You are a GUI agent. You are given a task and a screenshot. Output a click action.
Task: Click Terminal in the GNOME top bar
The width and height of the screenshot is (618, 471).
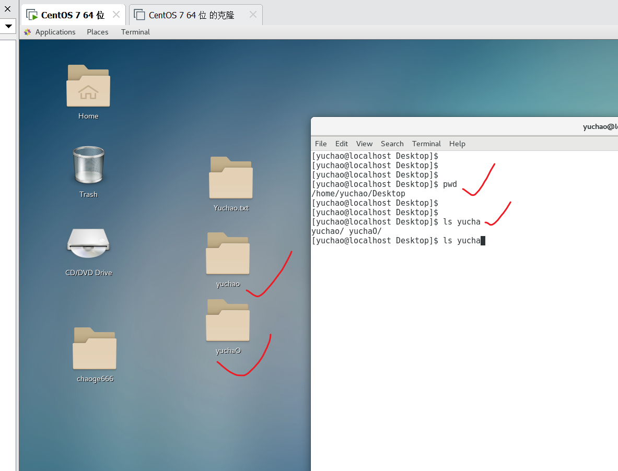(x=135, y=32)
